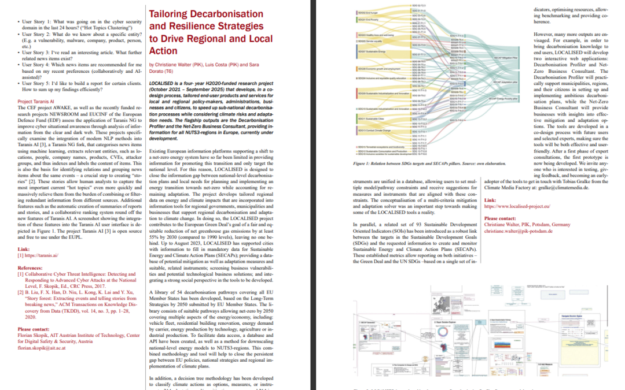Click the 'SDG13 Combat Climate Change' node label
This screenshot has width=625, height=390.
(374, 130)
